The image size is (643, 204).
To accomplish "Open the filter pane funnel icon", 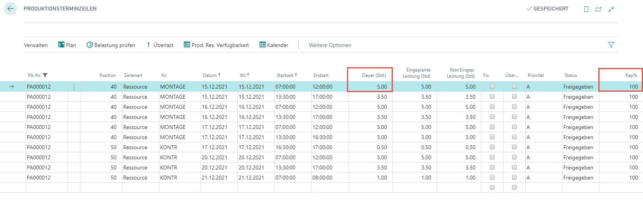I will 611,45.
